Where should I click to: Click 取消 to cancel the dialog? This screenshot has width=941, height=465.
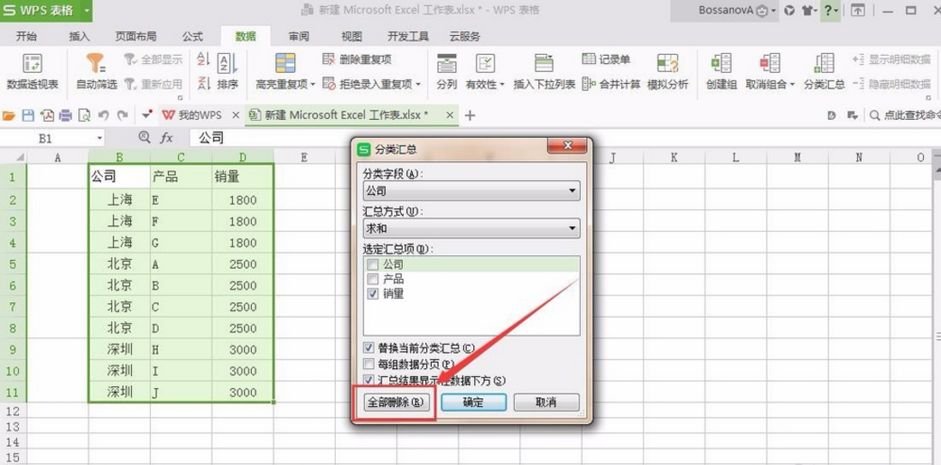click(547, 402)
